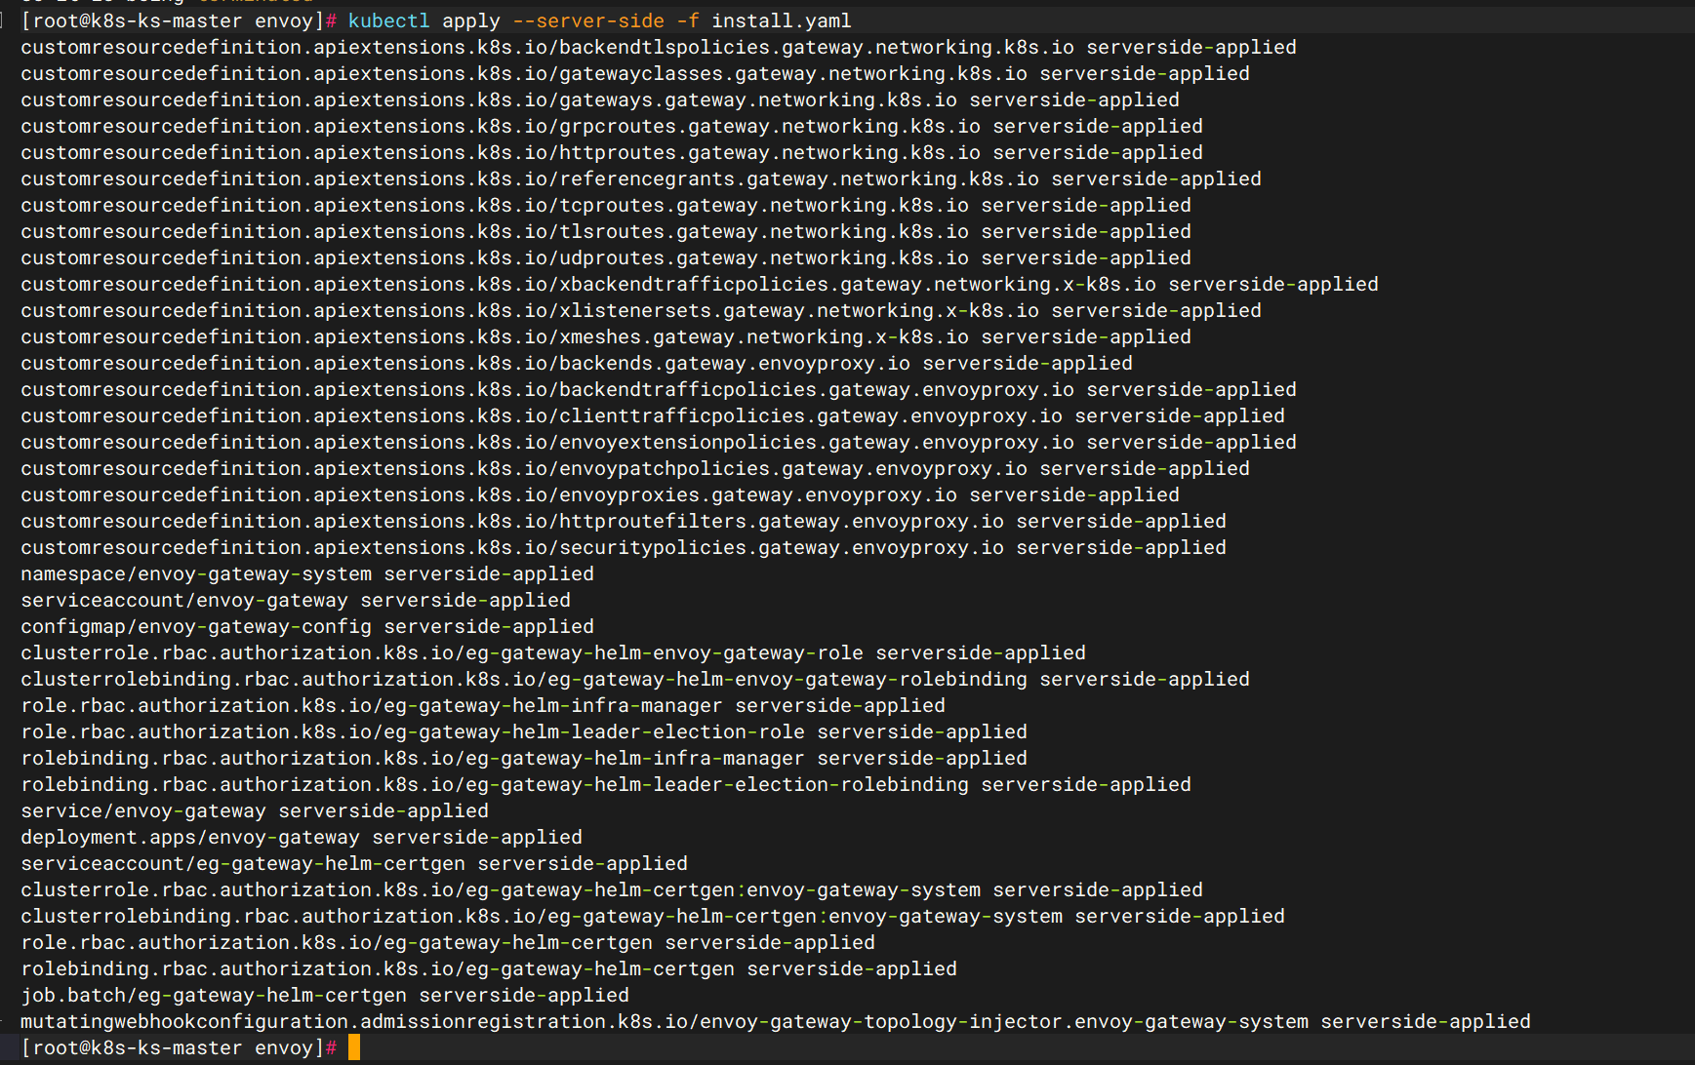
Task: Click the kubectl command in top line
Action: point(388,20)
